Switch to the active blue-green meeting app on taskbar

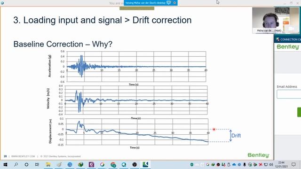coord(145,165)
